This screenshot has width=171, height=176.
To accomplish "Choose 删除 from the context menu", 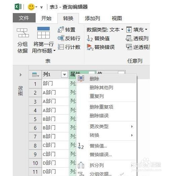I will pyautogui.click(x=106, y=79).
